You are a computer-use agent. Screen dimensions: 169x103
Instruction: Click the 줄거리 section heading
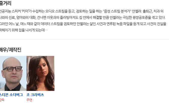[6, 3]
